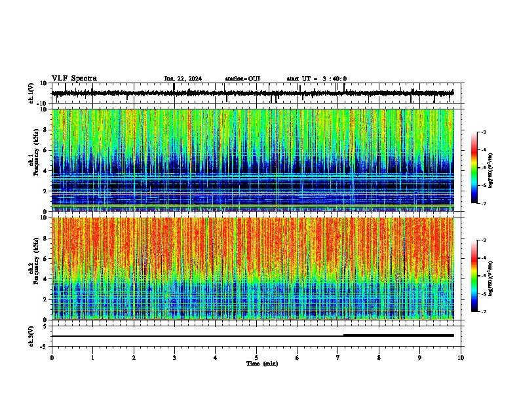Screen dimensions: 519x401
Task: Click the thick step in ch.3 trace after minute 7
Action: [x=398, y=335]
